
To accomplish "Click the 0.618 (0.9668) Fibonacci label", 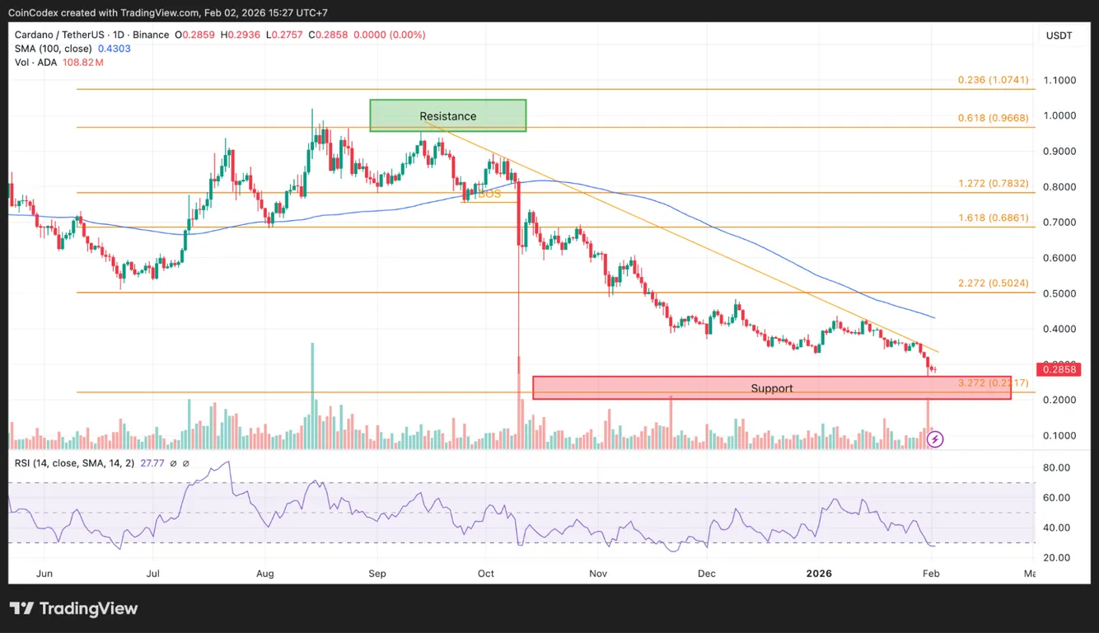I will click(x=993, y=118).
